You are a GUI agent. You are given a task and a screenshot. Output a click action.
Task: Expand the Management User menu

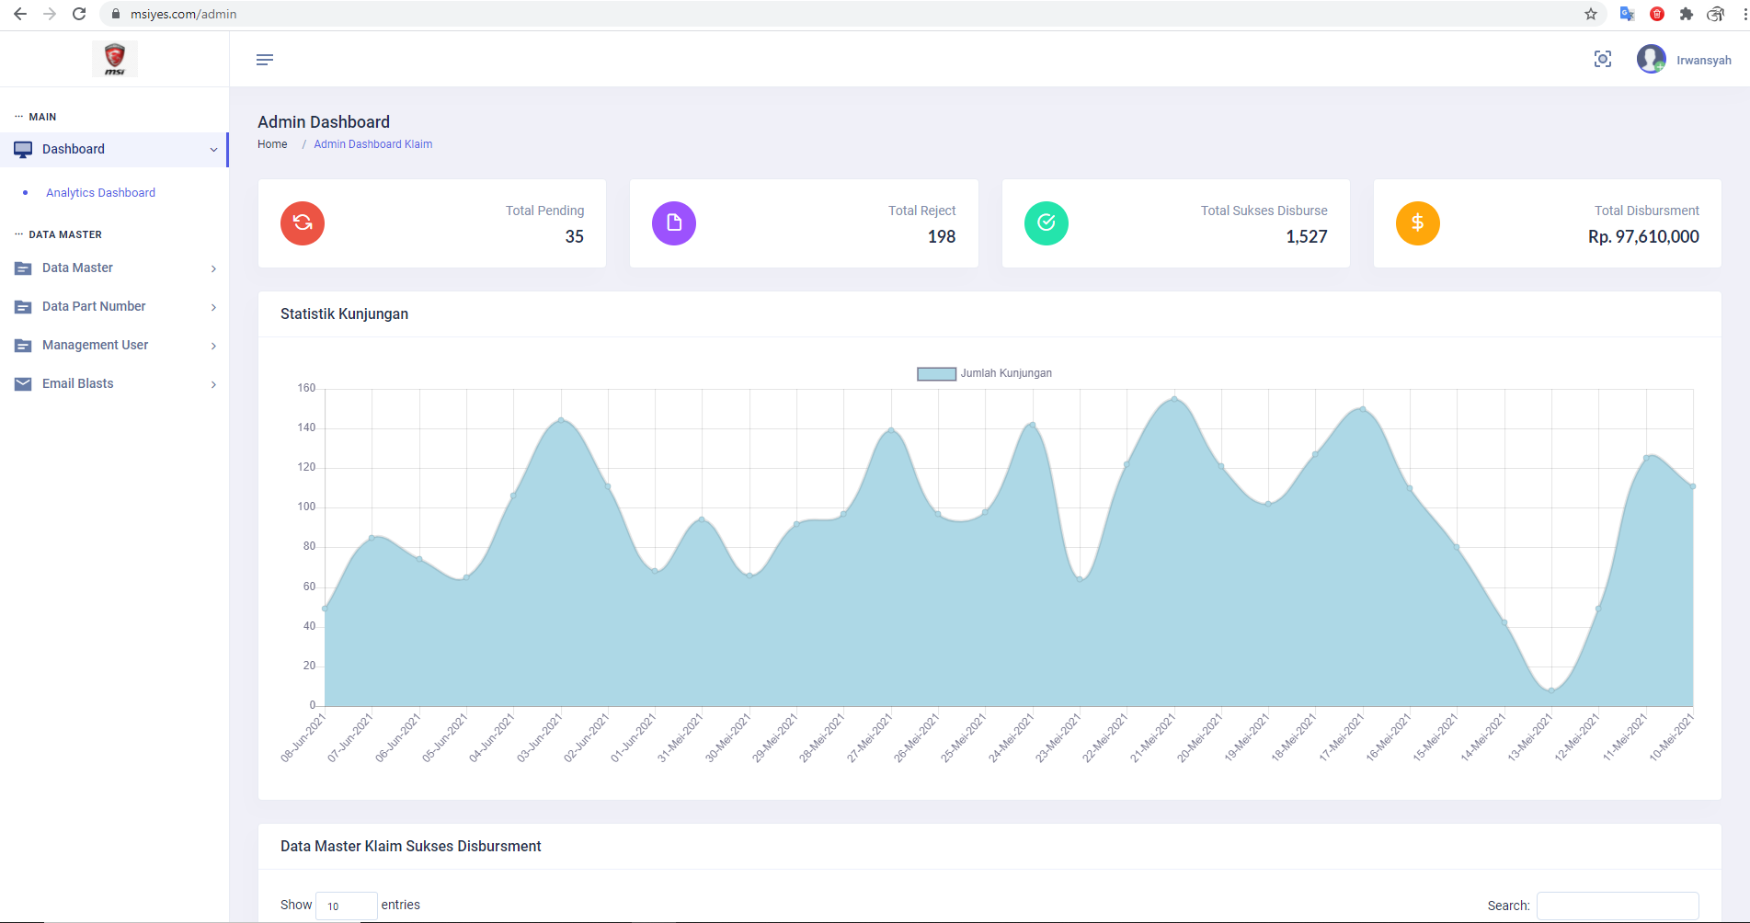[x=114, y=345]
